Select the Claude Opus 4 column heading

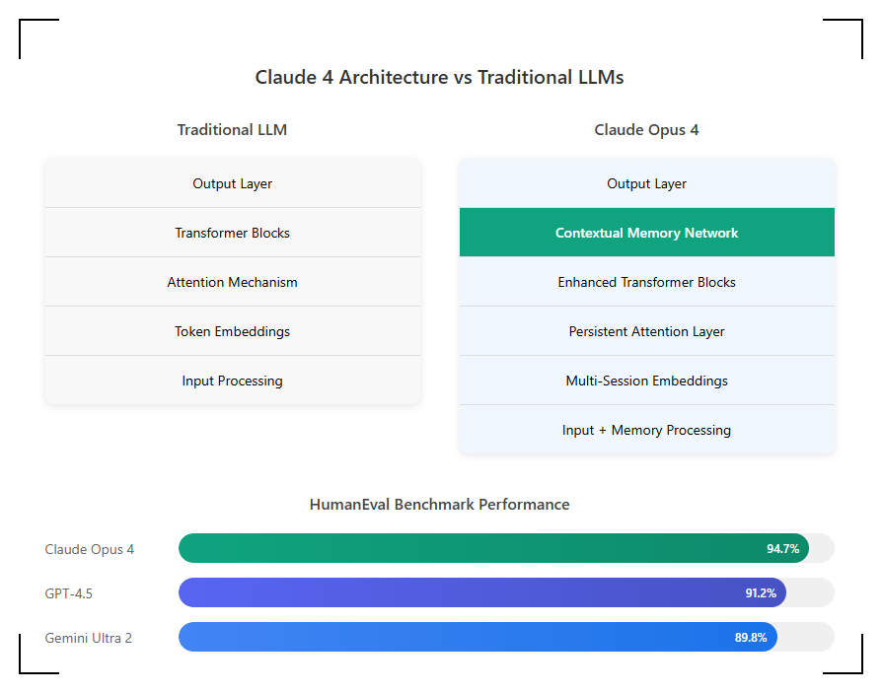(647, 130)
